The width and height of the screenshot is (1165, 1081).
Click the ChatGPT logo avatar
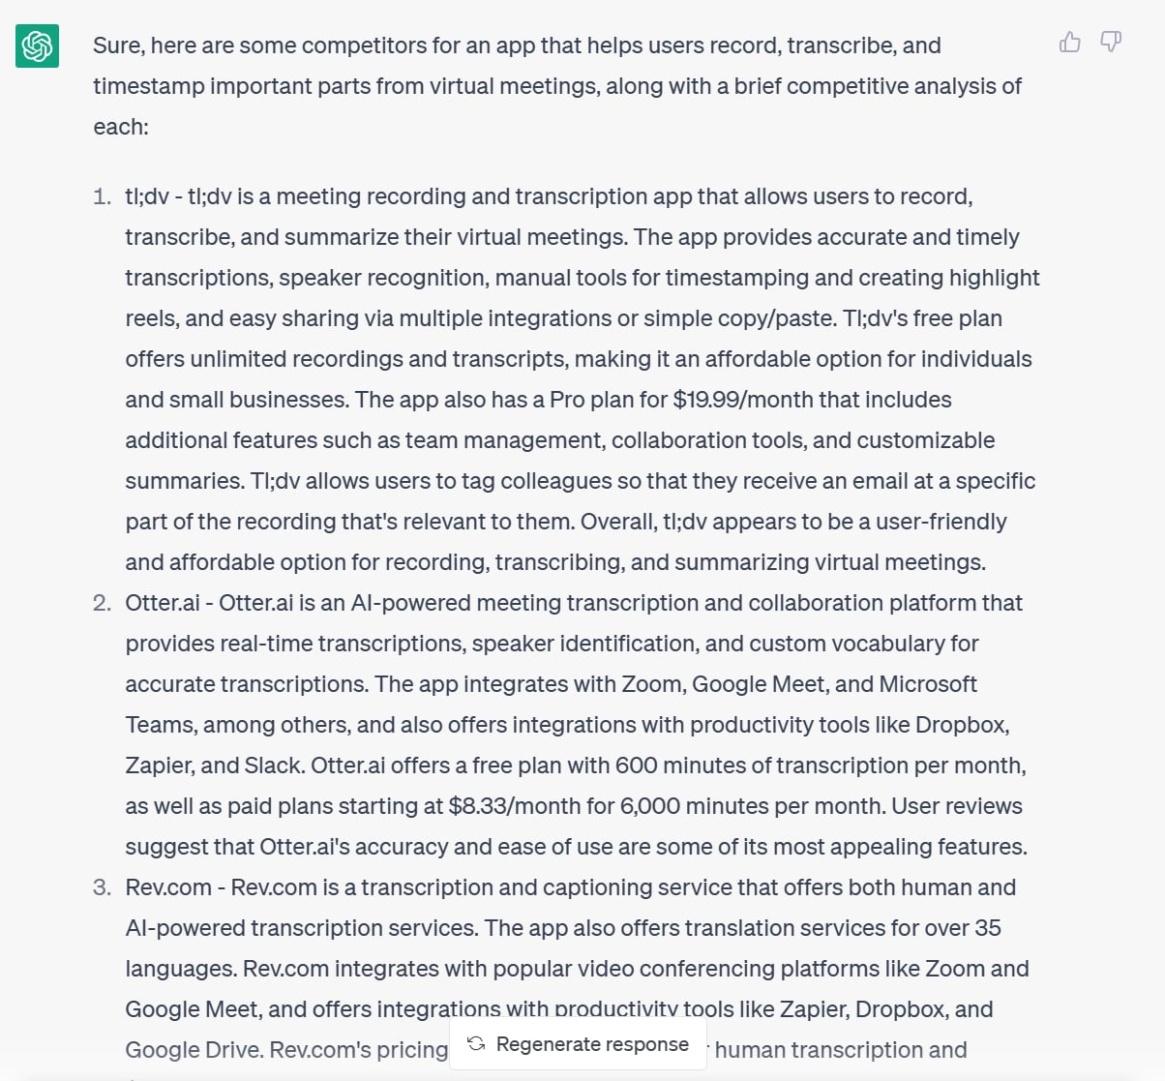pyautogui.click(x=37, y=45)
